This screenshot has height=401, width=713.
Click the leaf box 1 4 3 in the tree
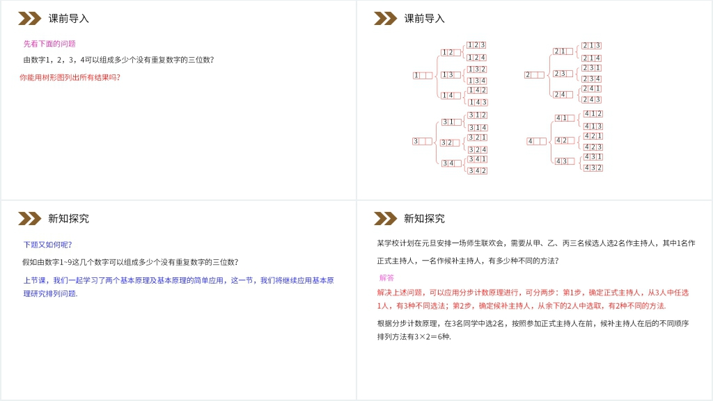coord(478,103)
